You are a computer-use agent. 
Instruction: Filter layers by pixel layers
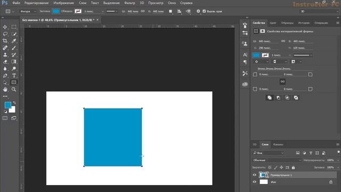(298, 153)
